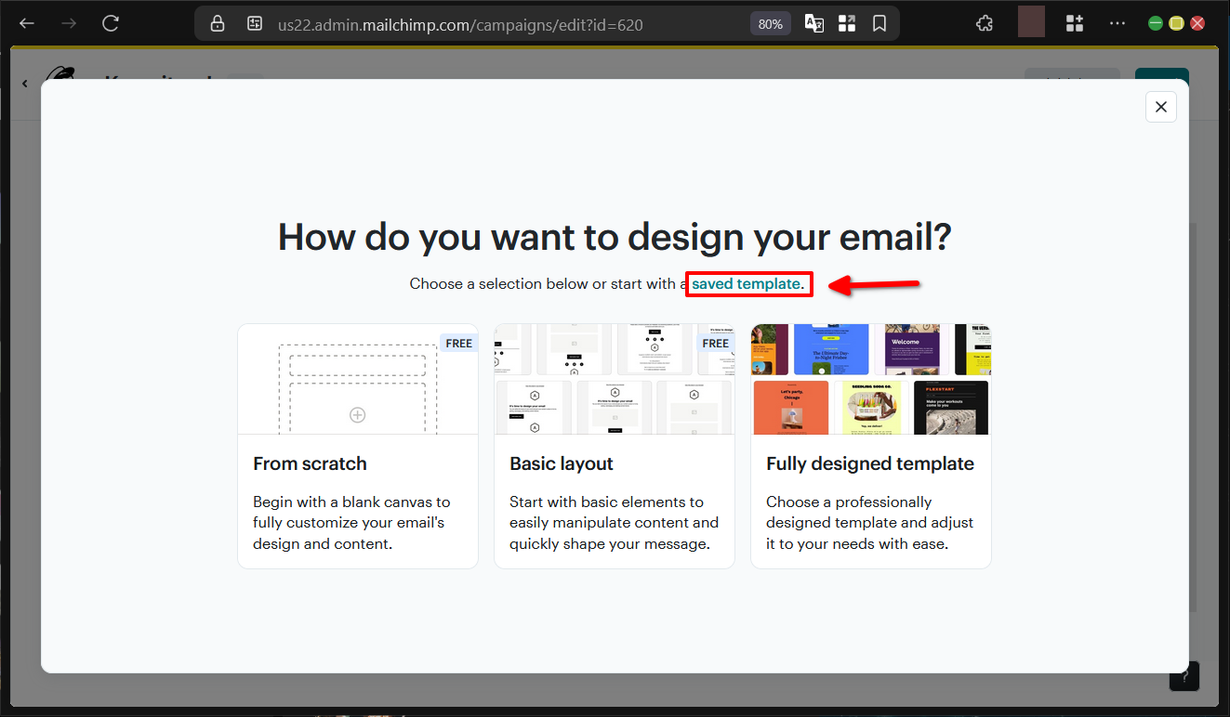Pick the Fully designed template card
The image size is (1230, 717).
tap(870, 445)
